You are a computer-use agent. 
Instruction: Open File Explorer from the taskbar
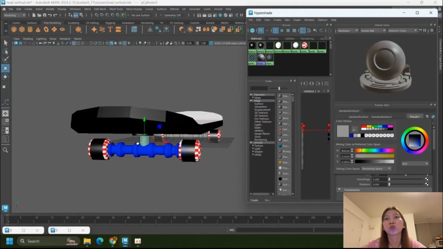(x=87, y=241)
